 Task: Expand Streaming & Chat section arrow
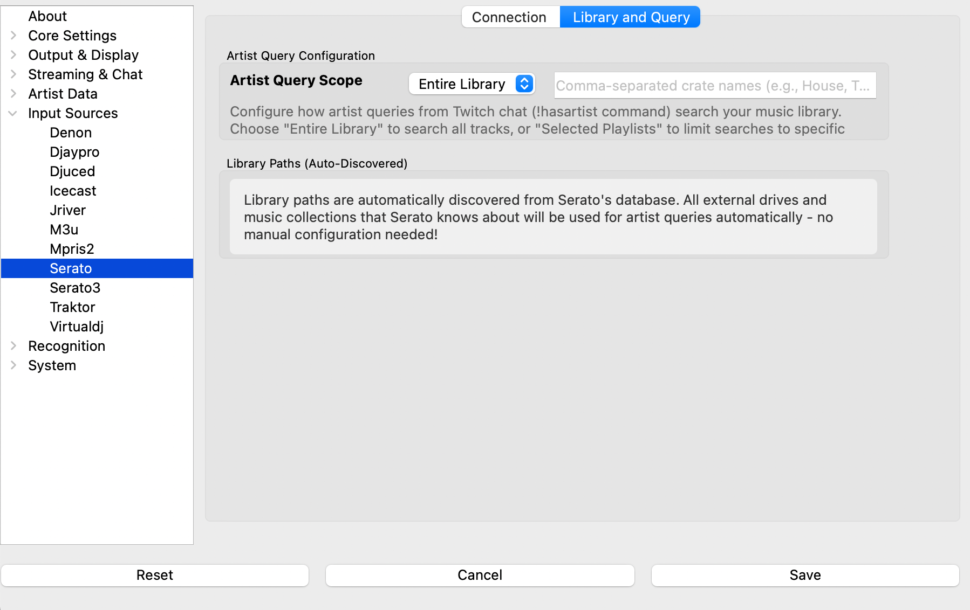13,74
